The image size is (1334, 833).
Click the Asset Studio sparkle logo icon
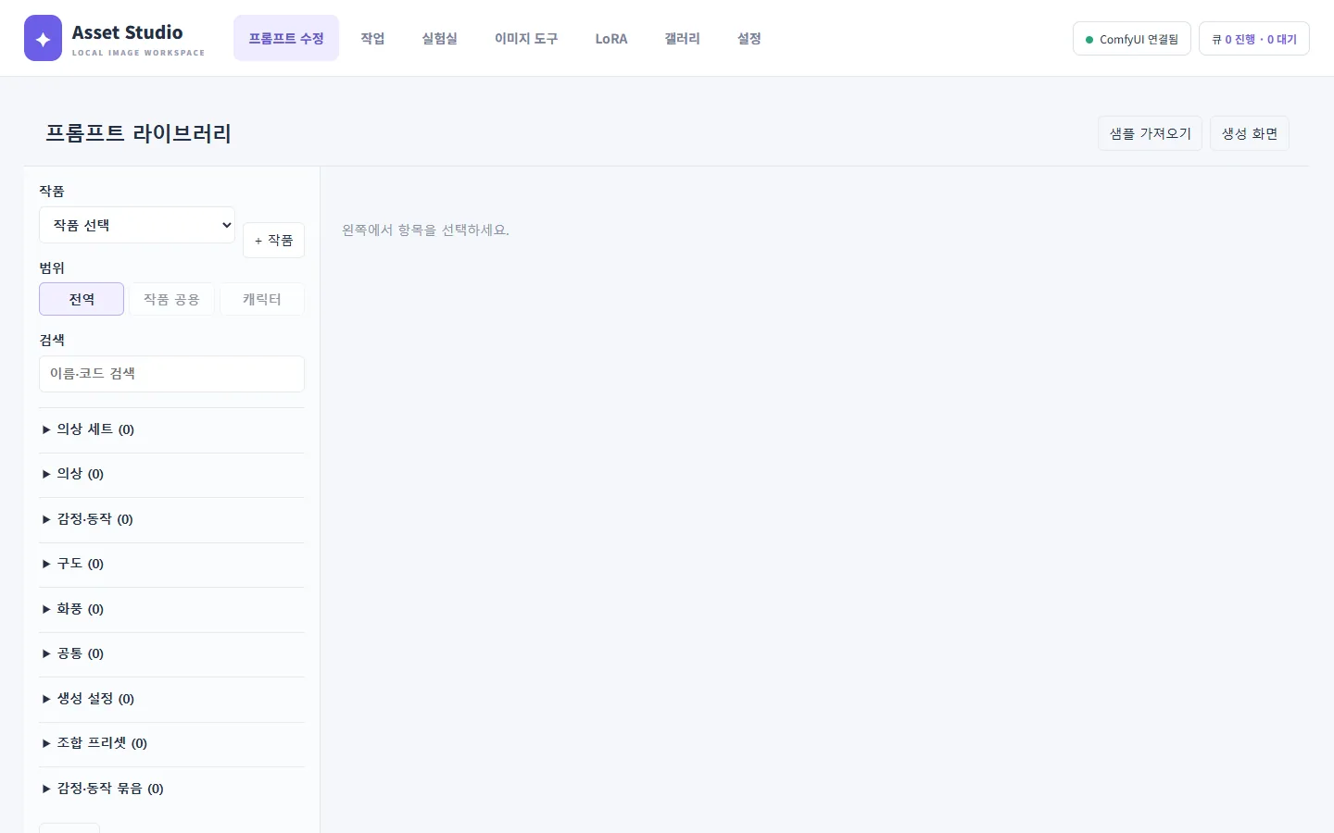tap(43, 38)
